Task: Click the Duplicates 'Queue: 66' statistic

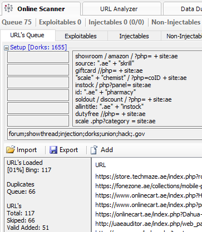Action: point(21,191)
